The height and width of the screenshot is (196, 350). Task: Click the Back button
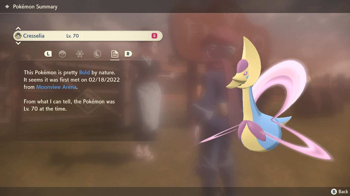pyautogui.click(x=340, y=192)
